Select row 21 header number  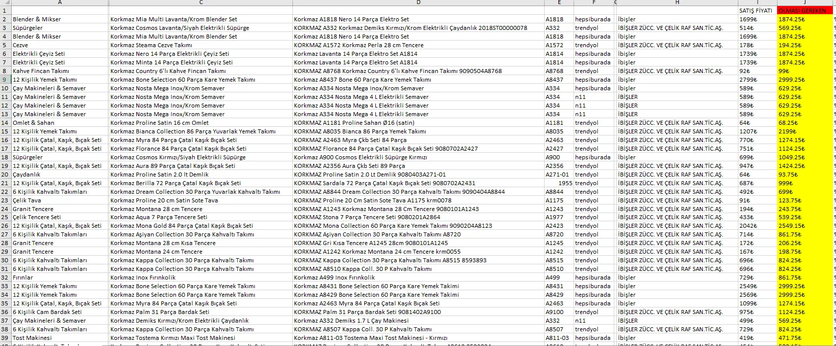tap(5, 183)
